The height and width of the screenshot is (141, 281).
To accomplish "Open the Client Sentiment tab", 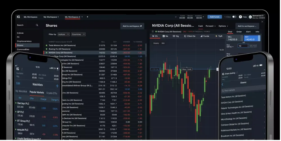I will tap(190, 36).
